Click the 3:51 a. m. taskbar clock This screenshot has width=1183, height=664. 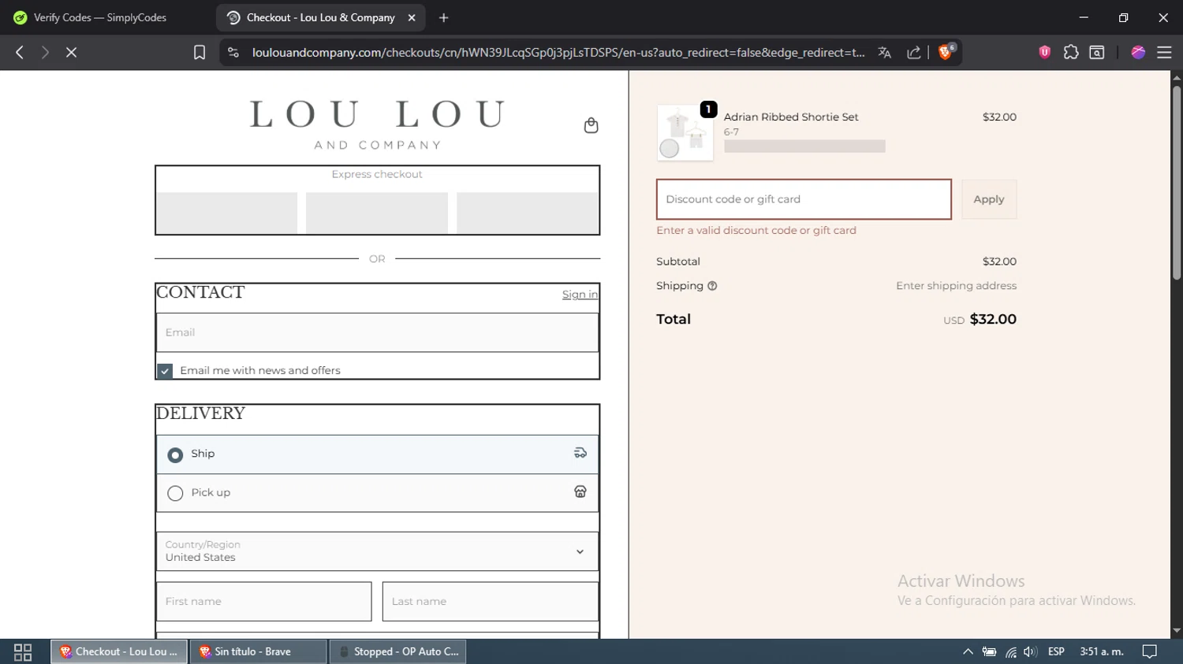pos(1102,651)
